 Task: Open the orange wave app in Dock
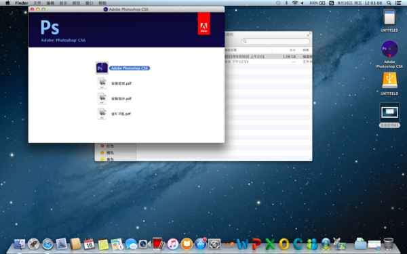pos(229,244)
